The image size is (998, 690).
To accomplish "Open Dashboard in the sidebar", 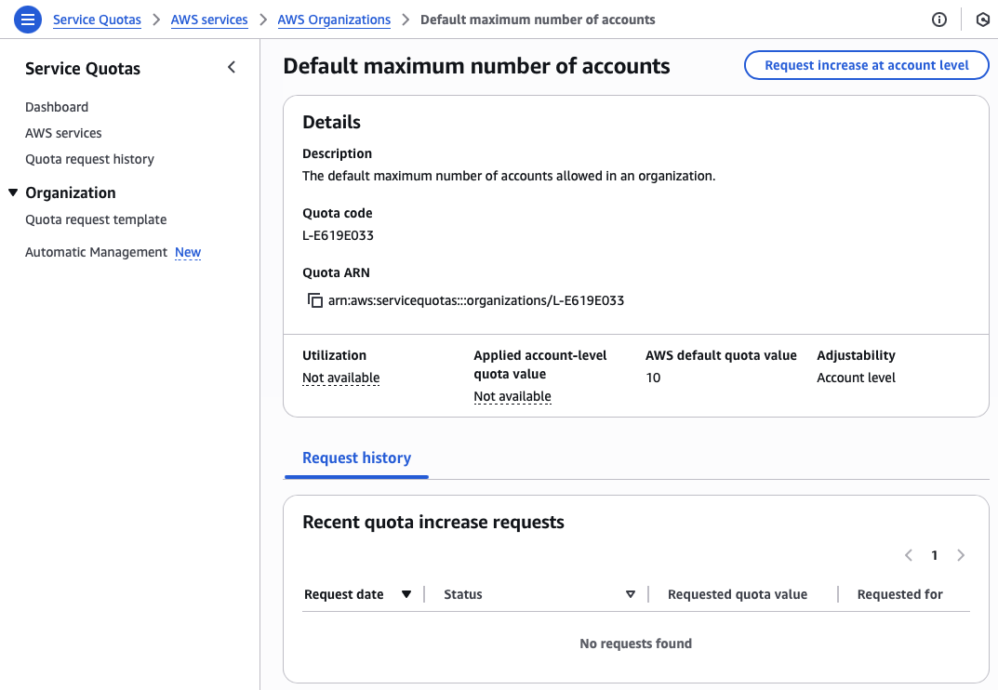I will [x=57, y=107].
